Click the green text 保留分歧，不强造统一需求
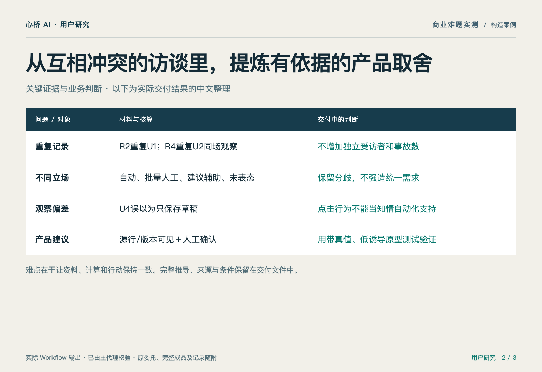Viewport: 542px width, 372px height. pos(369,178)
